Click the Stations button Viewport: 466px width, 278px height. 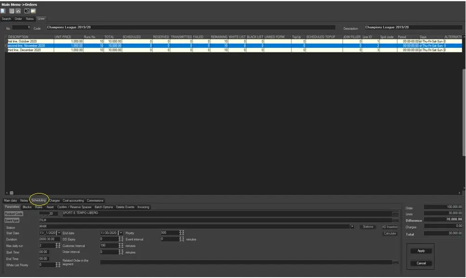pyautogui.click(x=368, y=227)
